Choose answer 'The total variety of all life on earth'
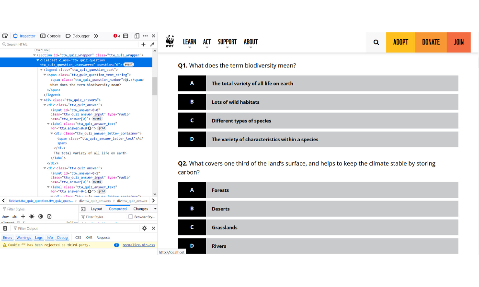Image resolution: width=479 pixels, height=287 pixels. pos(318,84)
